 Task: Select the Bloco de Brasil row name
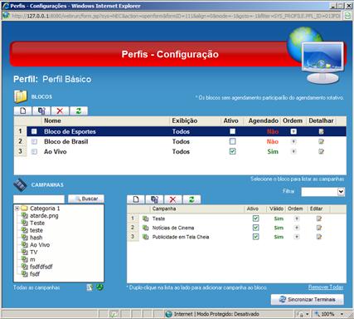click(66, 141)
